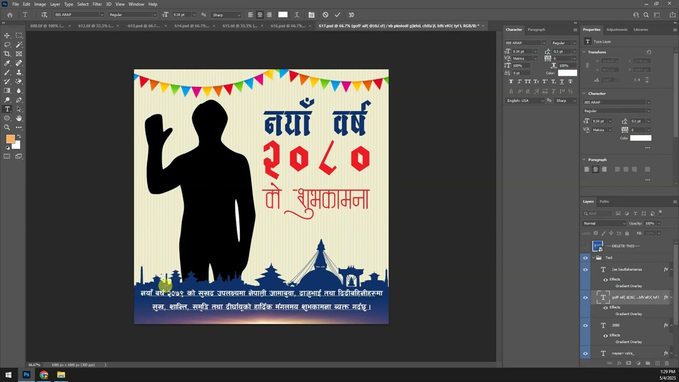Image resolution: width=679 pixels, height=382 pixels.
Task: Toggle Faux Bold in Character panel
Action: click(511, 82)
